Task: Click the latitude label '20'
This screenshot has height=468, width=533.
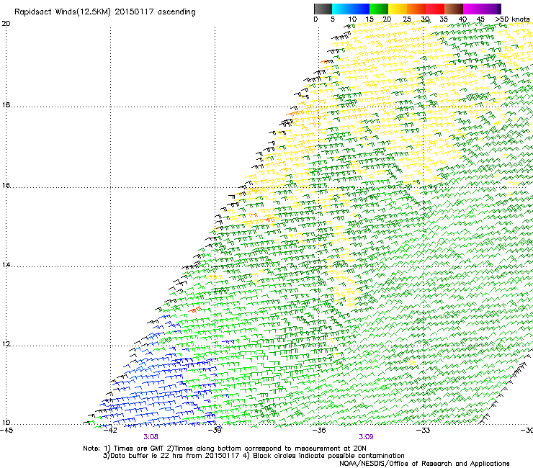Action: pyautogui.click(x=6, y=24)
